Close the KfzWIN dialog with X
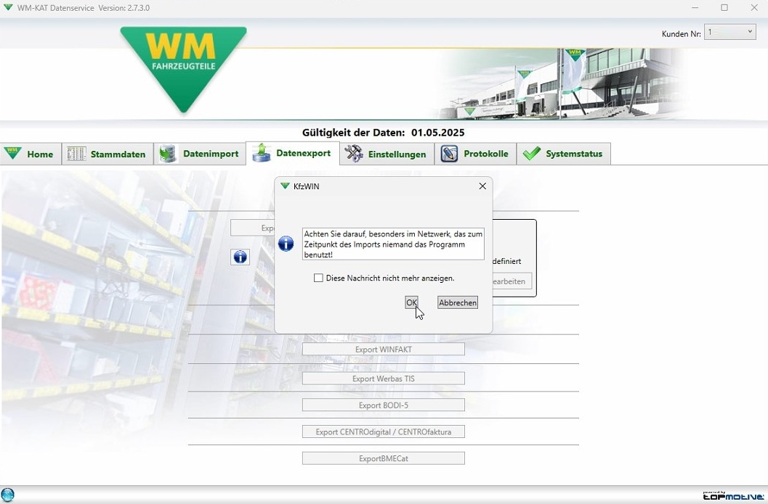The width and height of the screenshot is (768, 504). coord(482,186)
